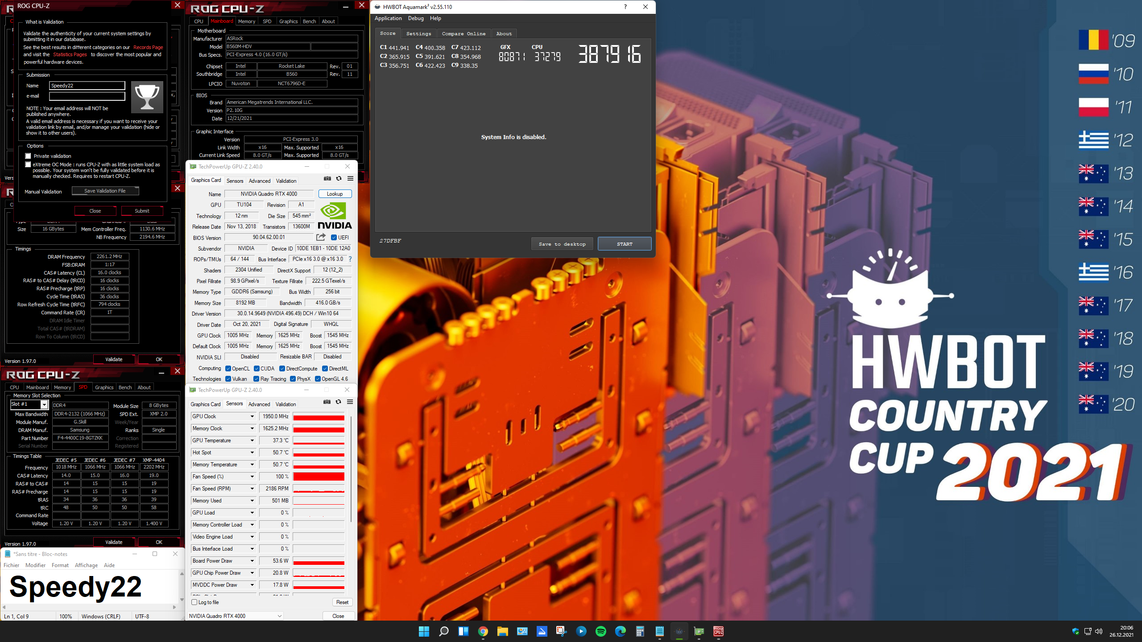Click the Name input field with Speedy22
This screenshot has width=1142, height=642.
(87, 86)
